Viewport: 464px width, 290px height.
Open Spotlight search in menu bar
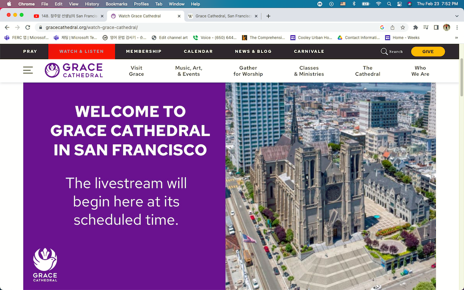point(389,4)
